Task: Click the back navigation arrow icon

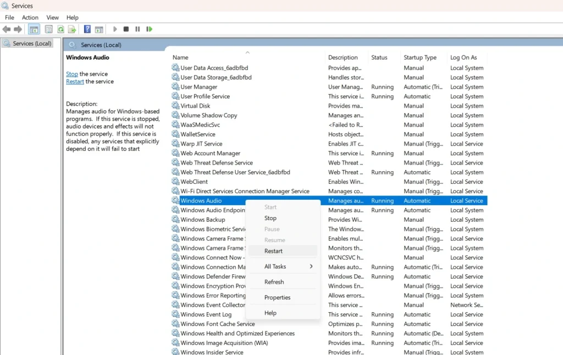Action: click(6, 29)
